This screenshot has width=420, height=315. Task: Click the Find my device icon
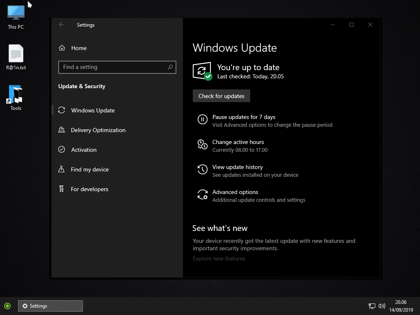[x=62, y=169]
